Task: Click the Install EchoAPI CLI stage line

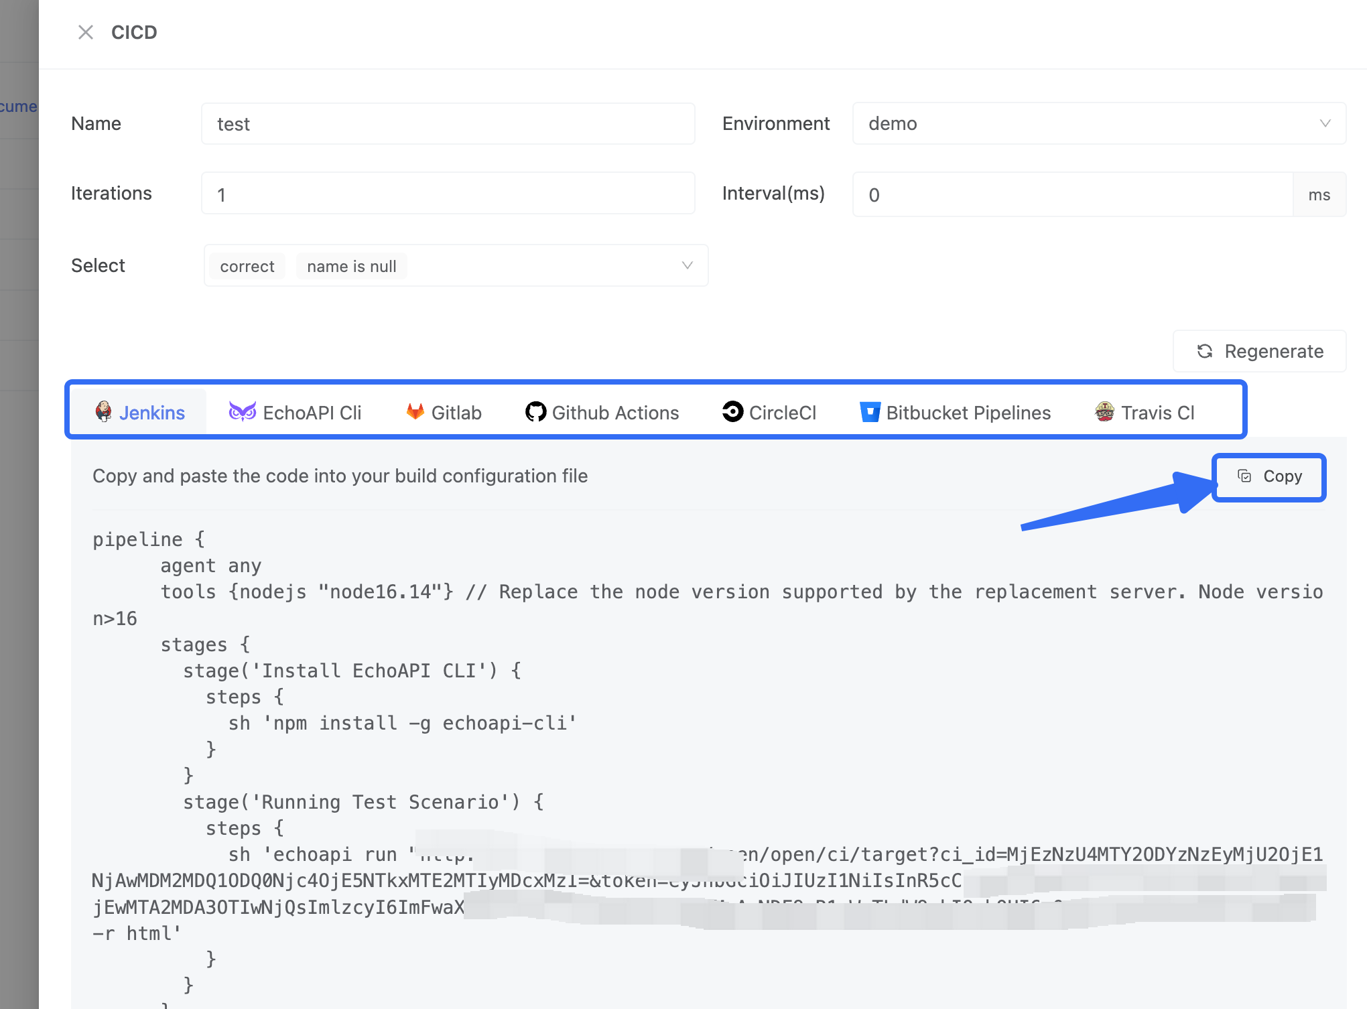Action: [352, 671]
